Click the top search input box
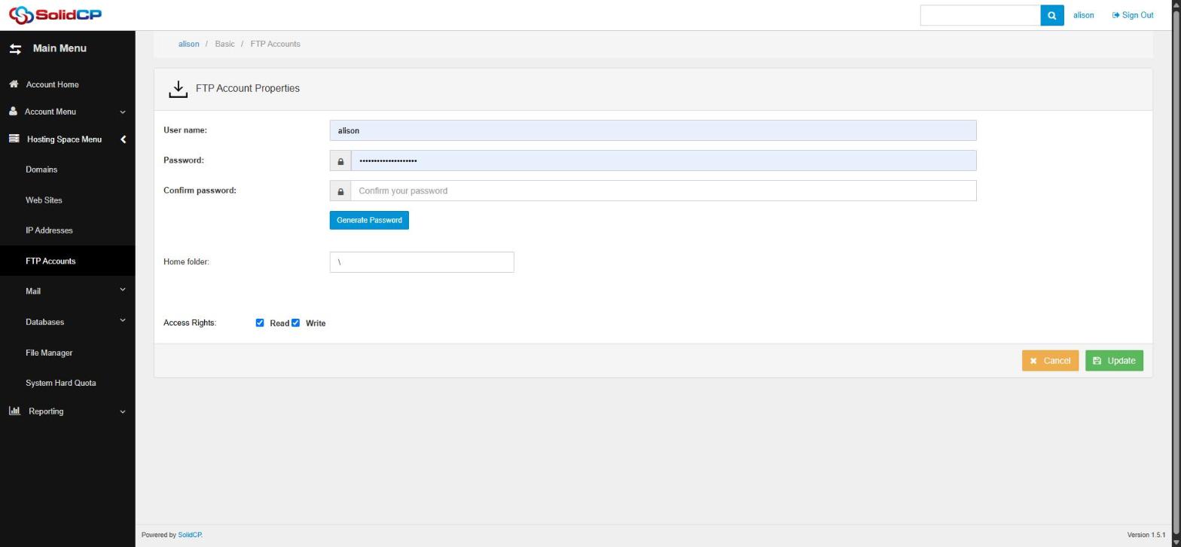This screenshot has height=547, width=1181. tap(980, 15)
